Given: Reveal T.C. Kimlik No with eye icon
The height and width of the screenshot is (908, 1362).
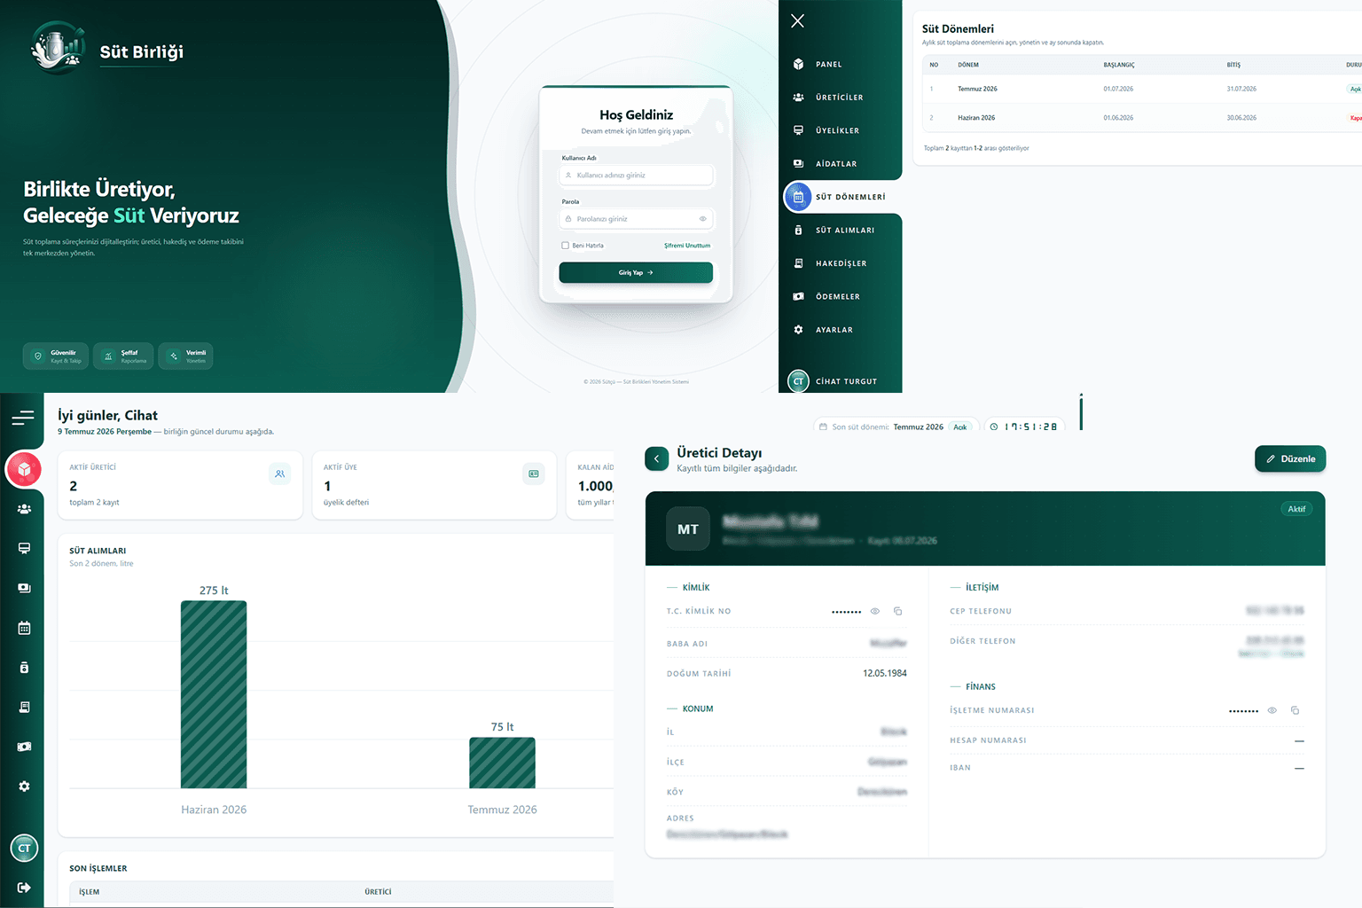Looking at the screenshot, I should point(875,611).
